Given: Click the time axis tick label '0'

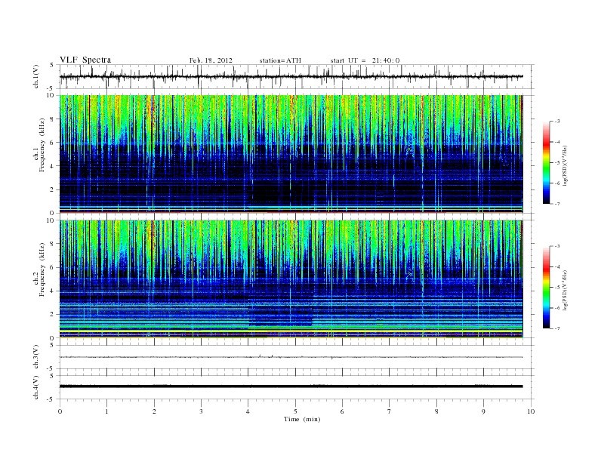Looking at the screenshot, I should pyautogui.click(x=60, y=411).
